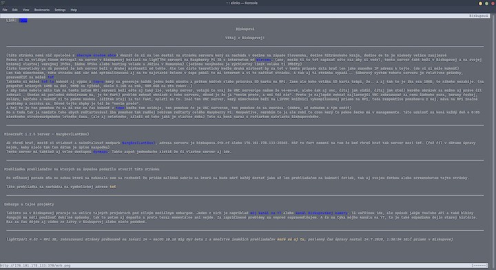The height and width of the screenshot is (270, 496).
Task: Open the Help menu
Action: (74, 10)
